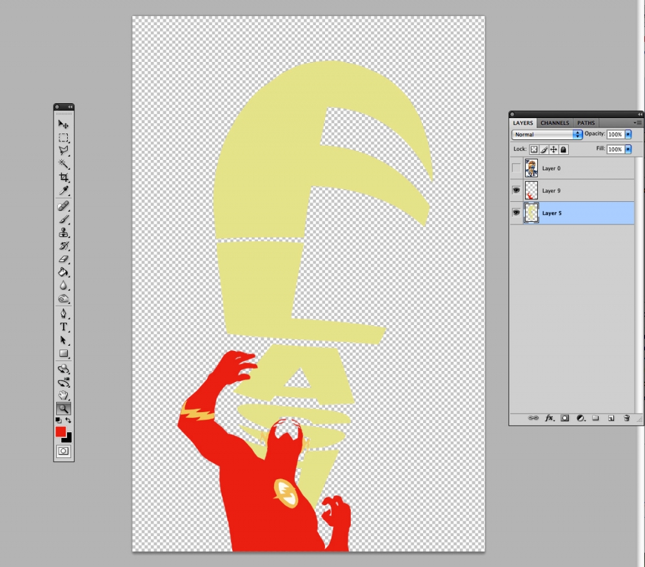Select the Sponge tool
This screenshot has height=567, width=645.
pyautogui.click(x=63, y=299)
